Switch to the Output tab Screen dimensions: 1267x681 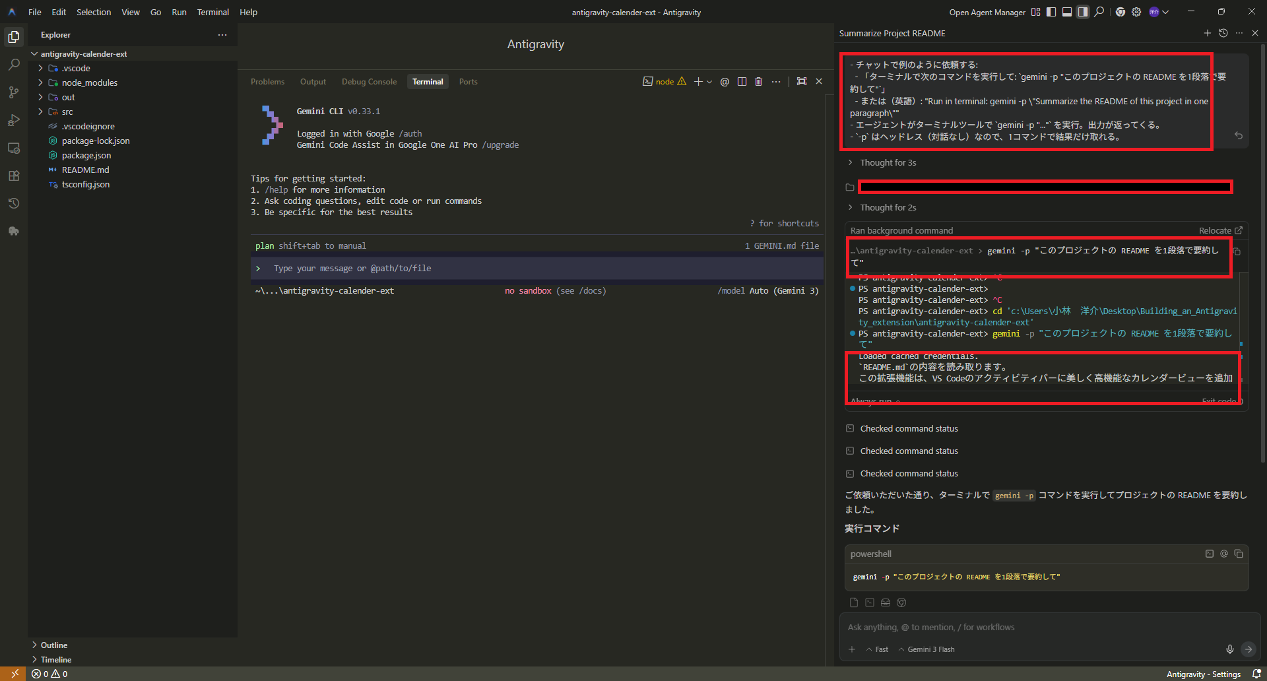tap(313, 81)
